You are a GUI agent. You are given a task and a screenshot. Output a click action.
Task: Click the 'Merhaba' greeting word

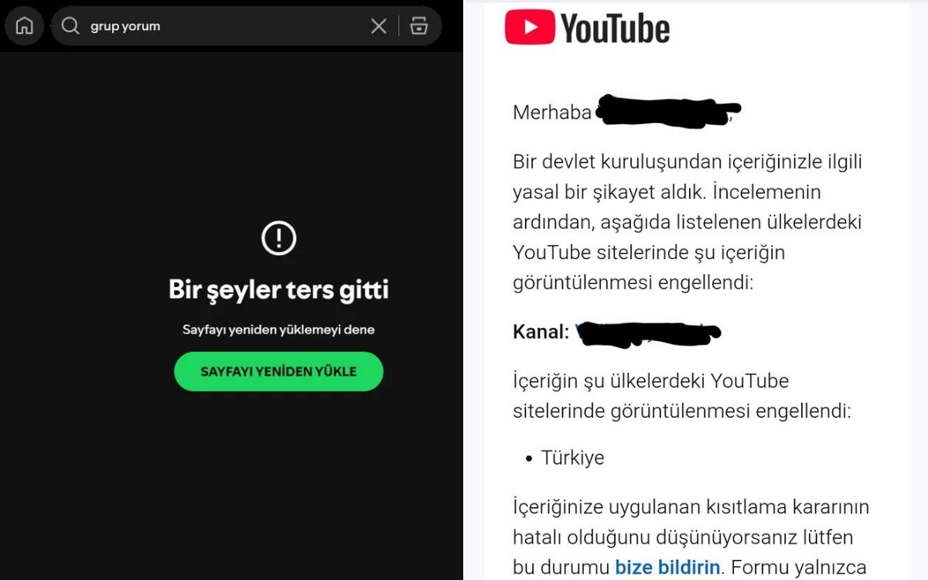tap(552, 112)
